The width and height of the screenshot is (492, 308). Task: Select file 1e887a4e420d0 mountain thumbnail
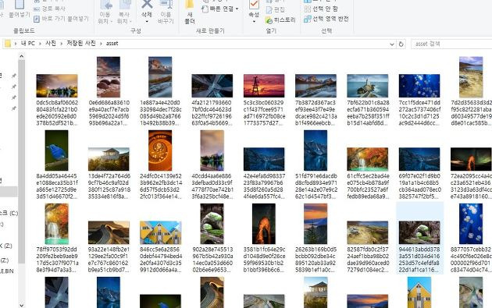tap(160, 77)
